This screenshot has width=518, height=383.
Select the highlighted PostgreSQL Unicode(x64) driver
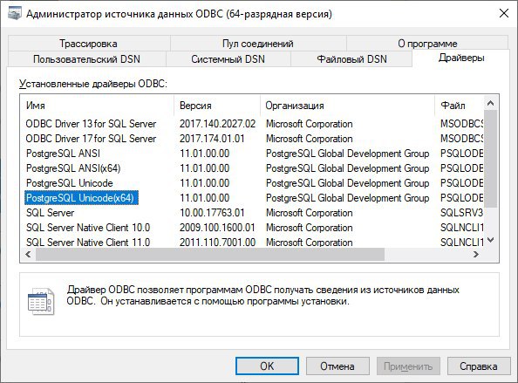coord(81,198)
